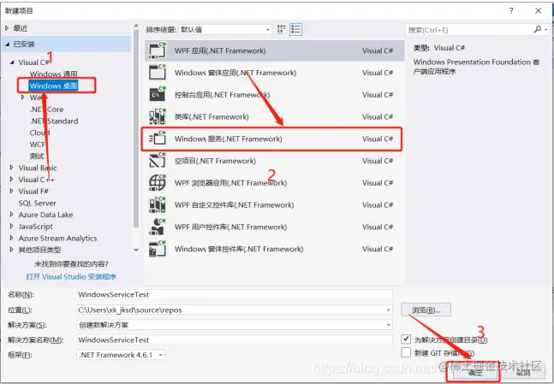The height and width of the screenshot is (384, 554).
Task: Click the 解决方案名称 input field
Action: click(x=235, y=340)
